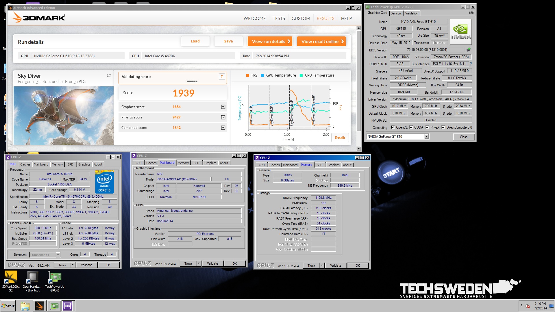The image size is (555, 312).
Task: Open Windows Explorer from the taskbar
Action: tap(25, 306)
